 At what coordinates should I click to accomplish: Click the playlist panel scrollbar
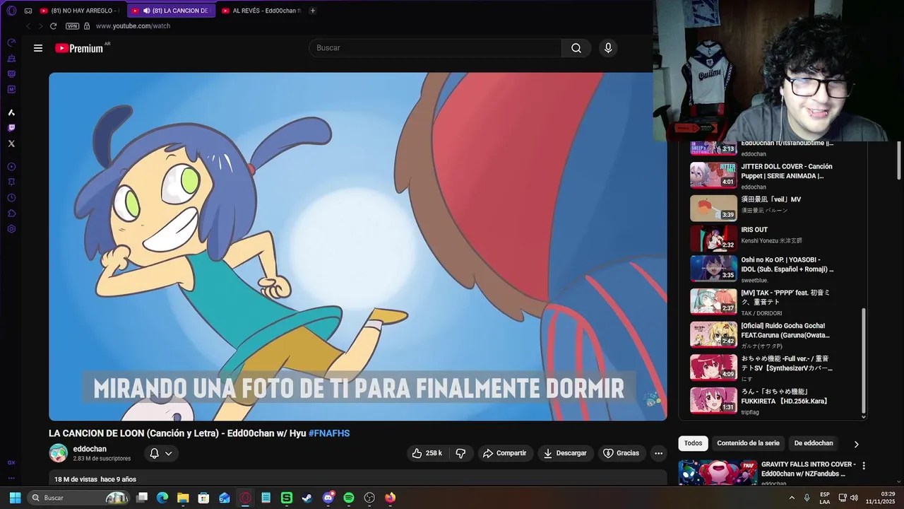(863, 361)
